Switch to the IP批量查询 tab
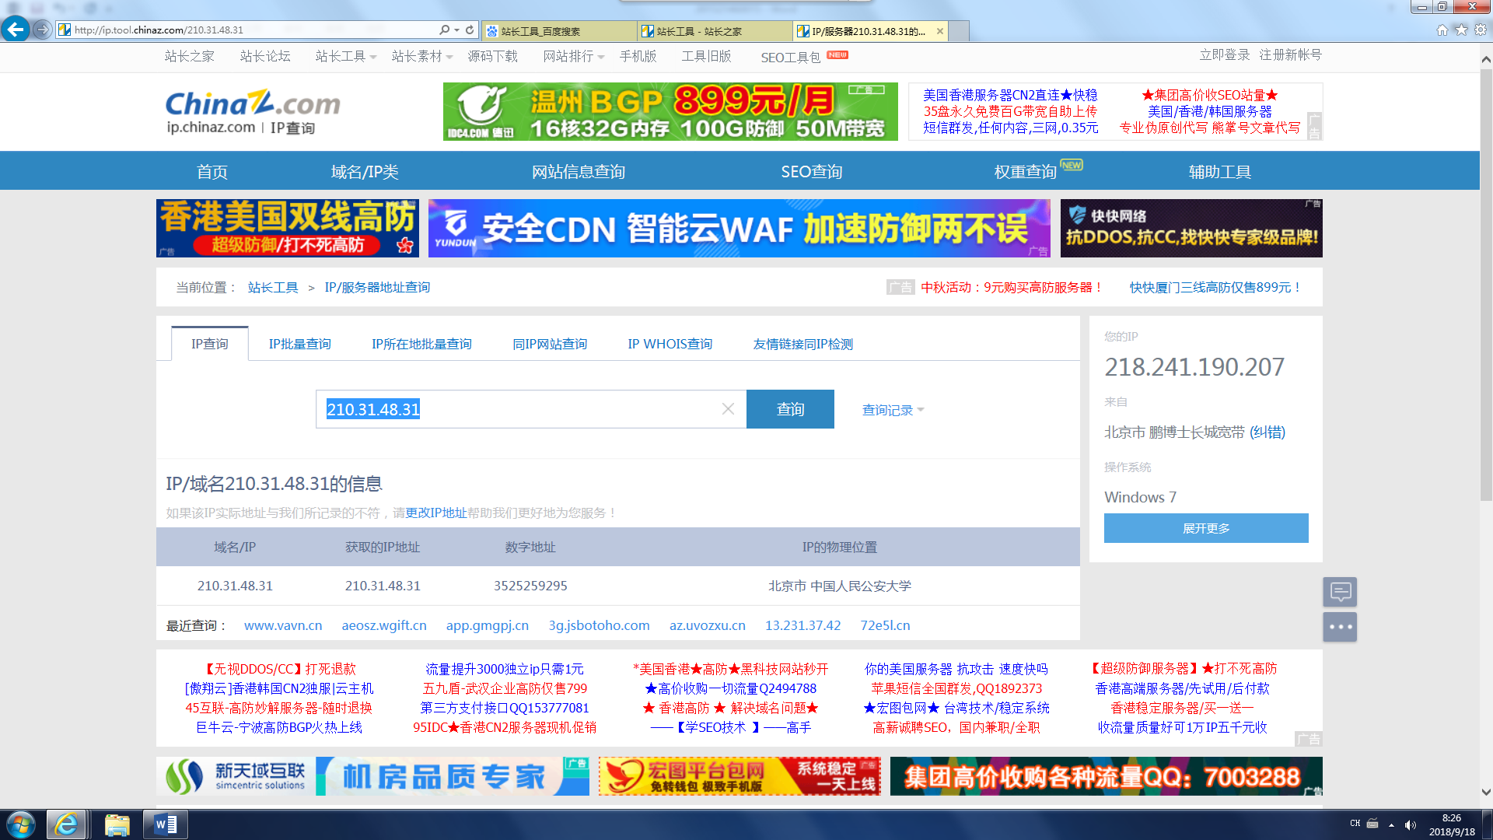 [299, 344]
